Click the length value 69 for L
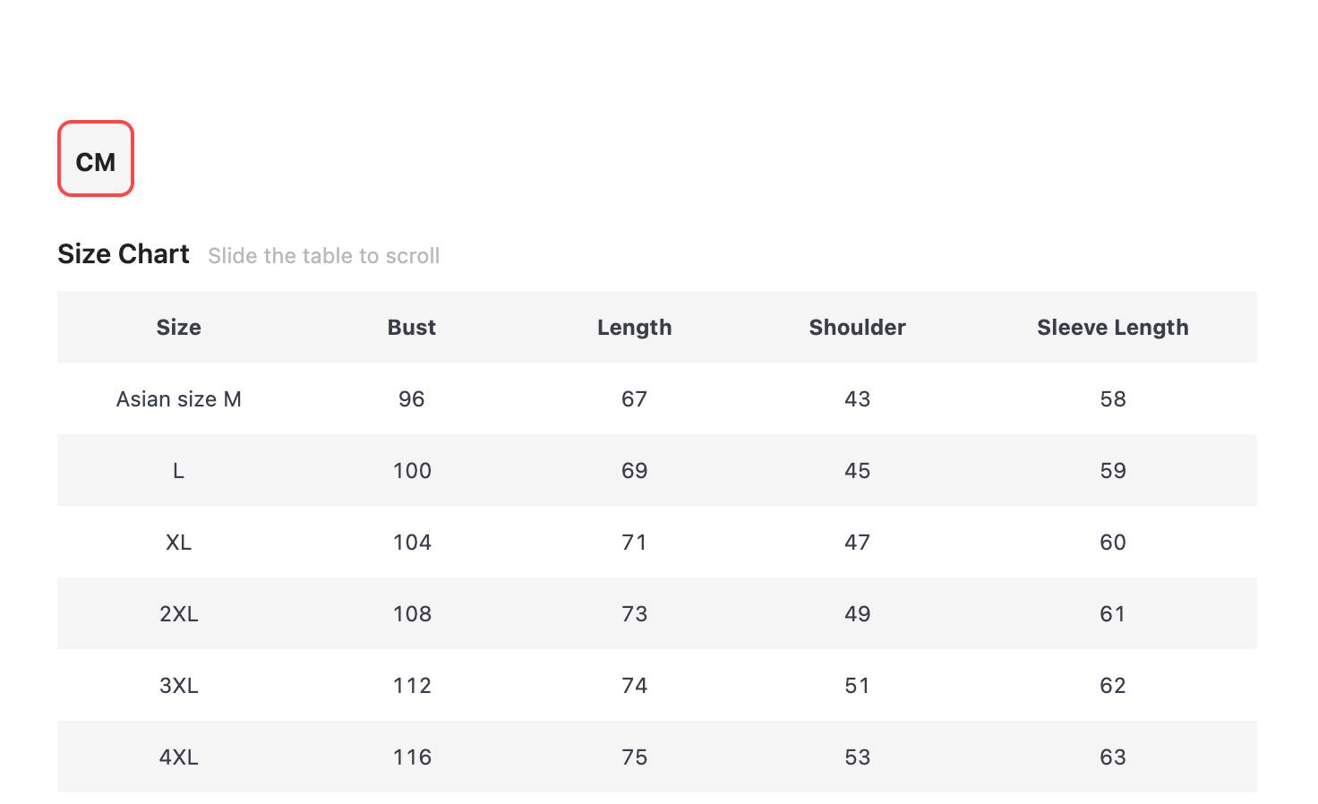Screen dimensions: 1318x804 coord(634,471)
